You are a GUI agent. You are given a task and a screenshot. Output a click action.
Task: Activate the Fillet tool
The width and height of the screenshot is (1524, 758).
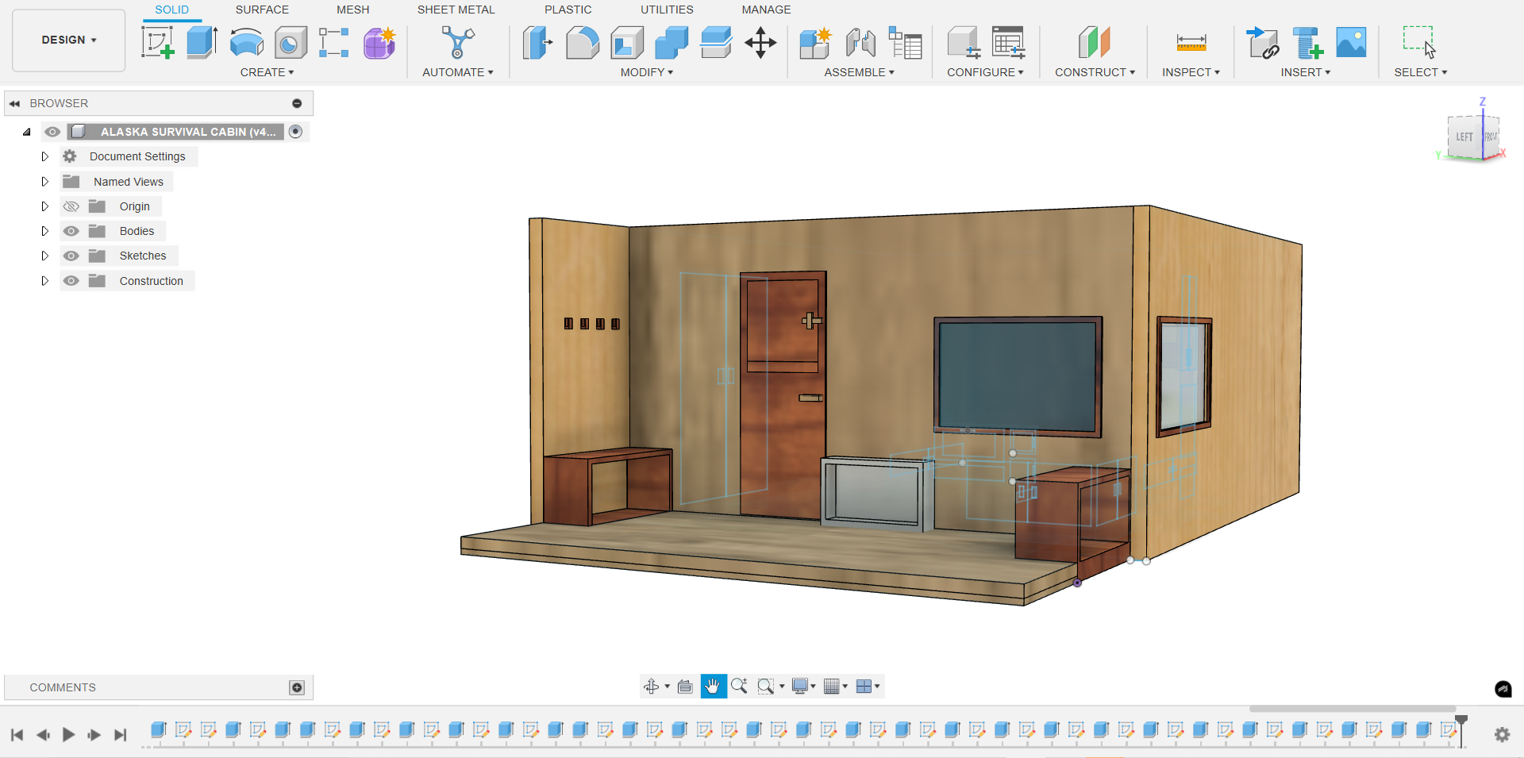point(583,42)
